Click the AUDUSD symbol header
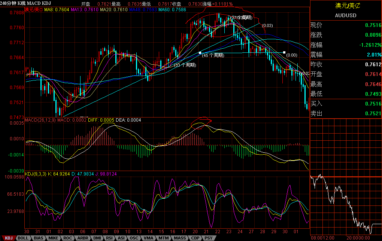382x241 pixels. 345,16
